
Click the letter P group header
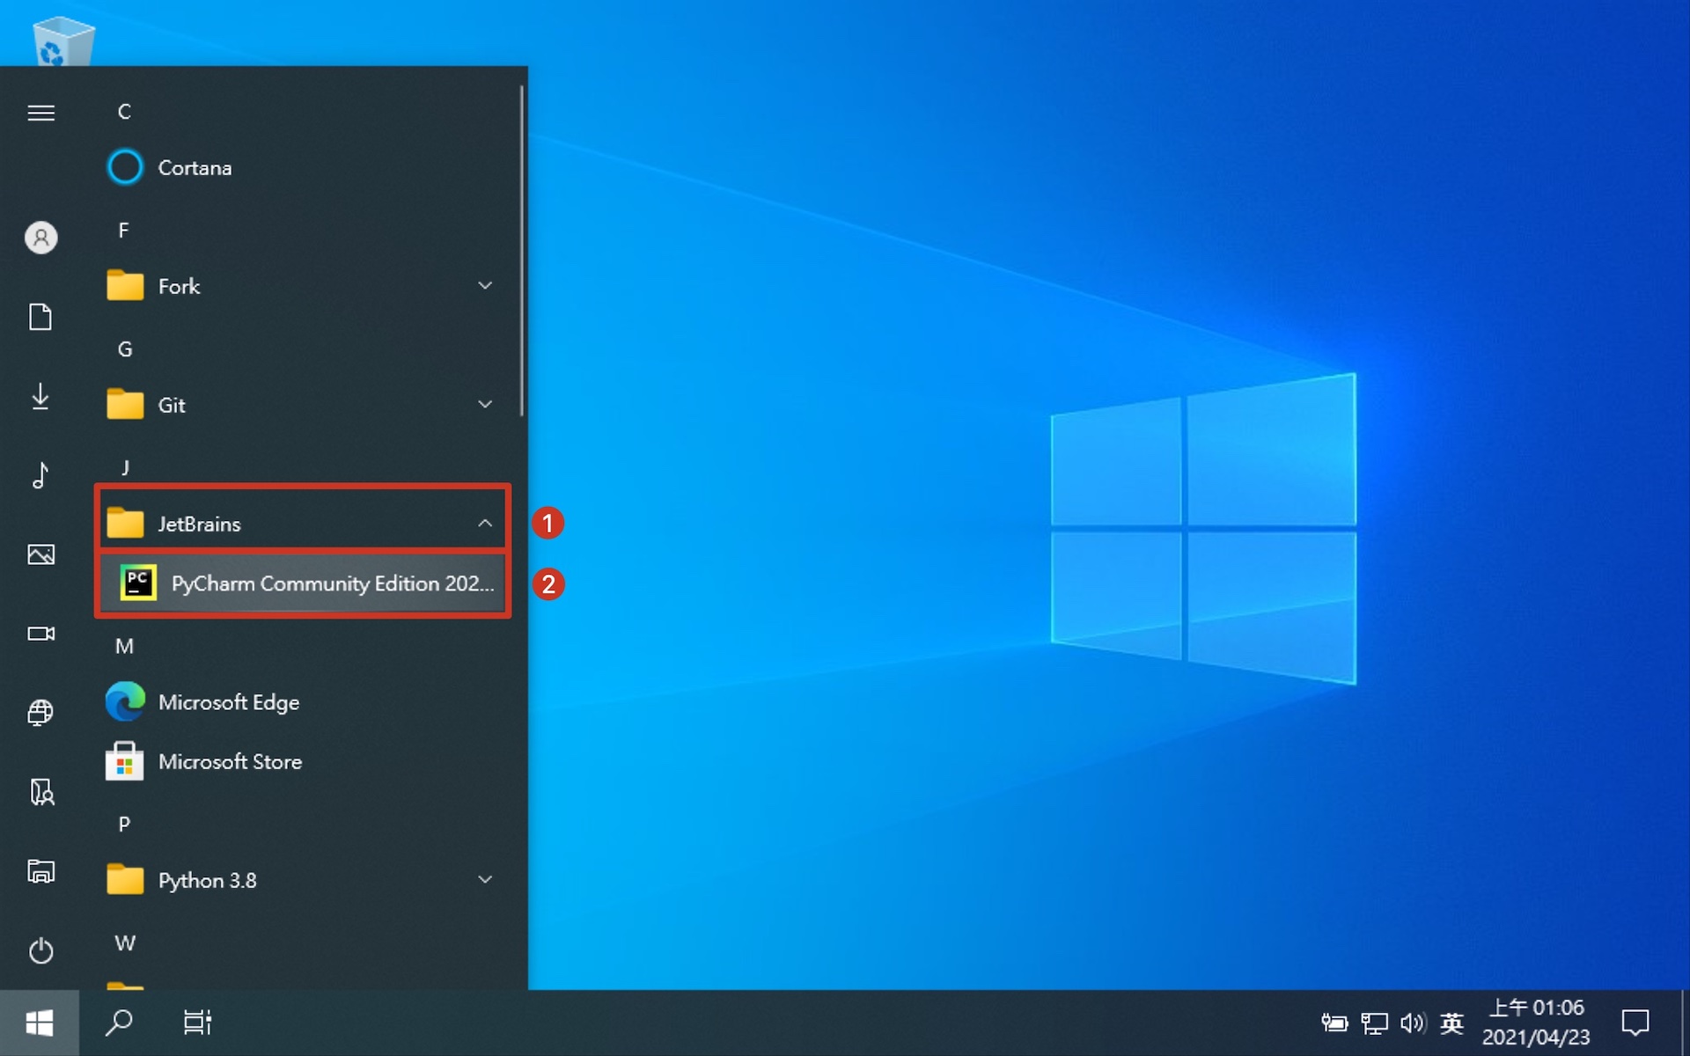tap(124, 825)
